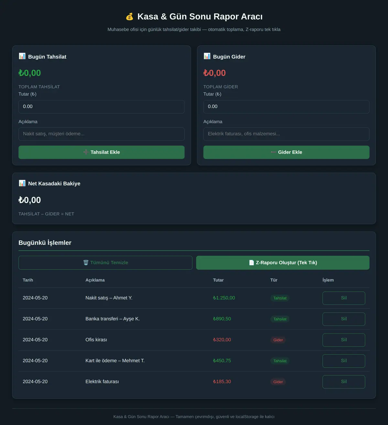Click the Açıklama column header in the table
The height and width of the screenshot is (425, 388).
point(95,280)
